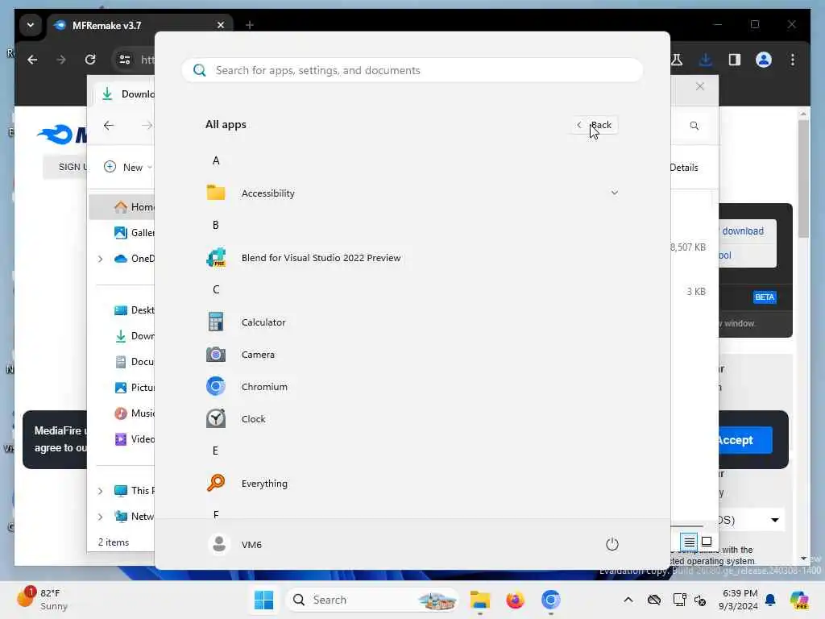Open the Chrome Labs flask icon
The height and width of the screenshot is (619, 825).
677,60
